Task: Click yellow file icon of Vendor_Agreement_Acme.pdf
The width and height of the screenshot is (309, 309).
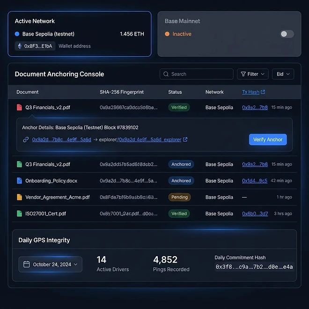Action: [x=19, y=197]
